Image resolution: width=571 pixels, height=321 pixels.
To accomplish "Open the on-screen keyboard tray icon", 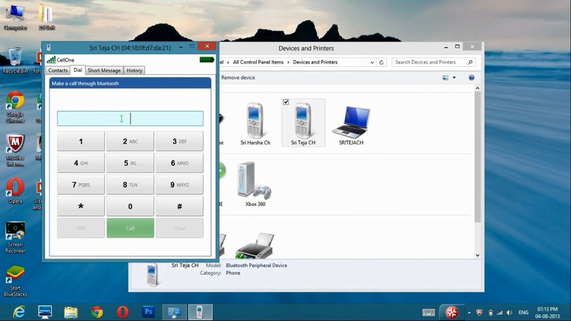I will 429,312.
